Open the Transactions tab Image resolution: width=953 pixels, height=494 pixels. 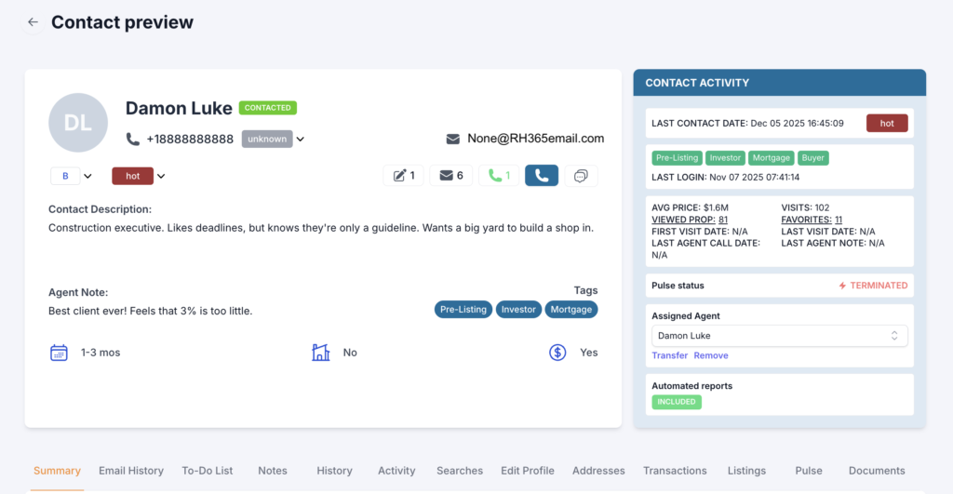click(x=675, y=471)
